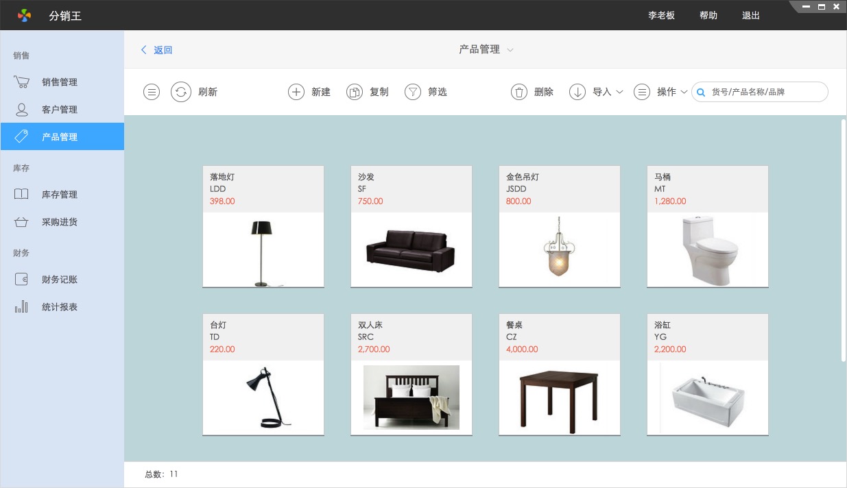Select 库存管理 in the sidebar
The width and height of the screenshot is (847, 488).
pos(59,195)
